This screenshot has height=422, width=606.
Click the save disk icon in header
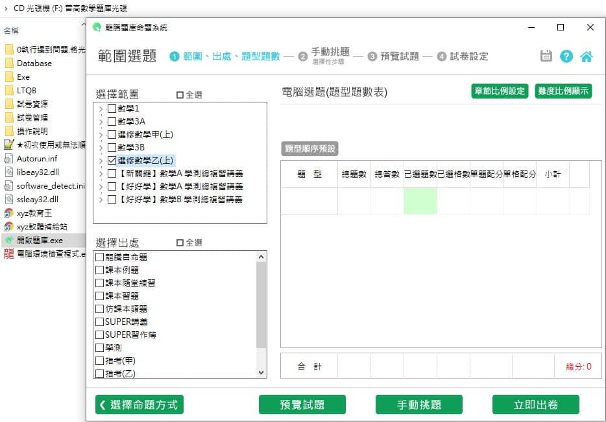tap(546, 56)
